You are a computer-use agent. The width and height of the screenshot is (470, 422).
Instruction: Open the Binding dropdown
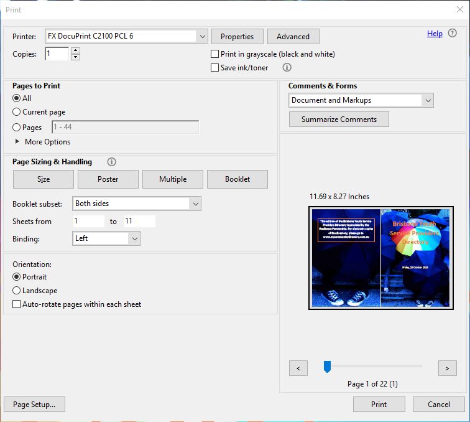tap(106, 238)
